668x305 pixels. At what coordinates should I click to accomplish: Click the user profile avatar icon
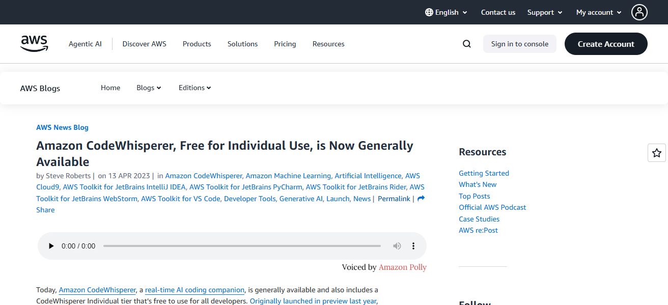pos(639,12)
